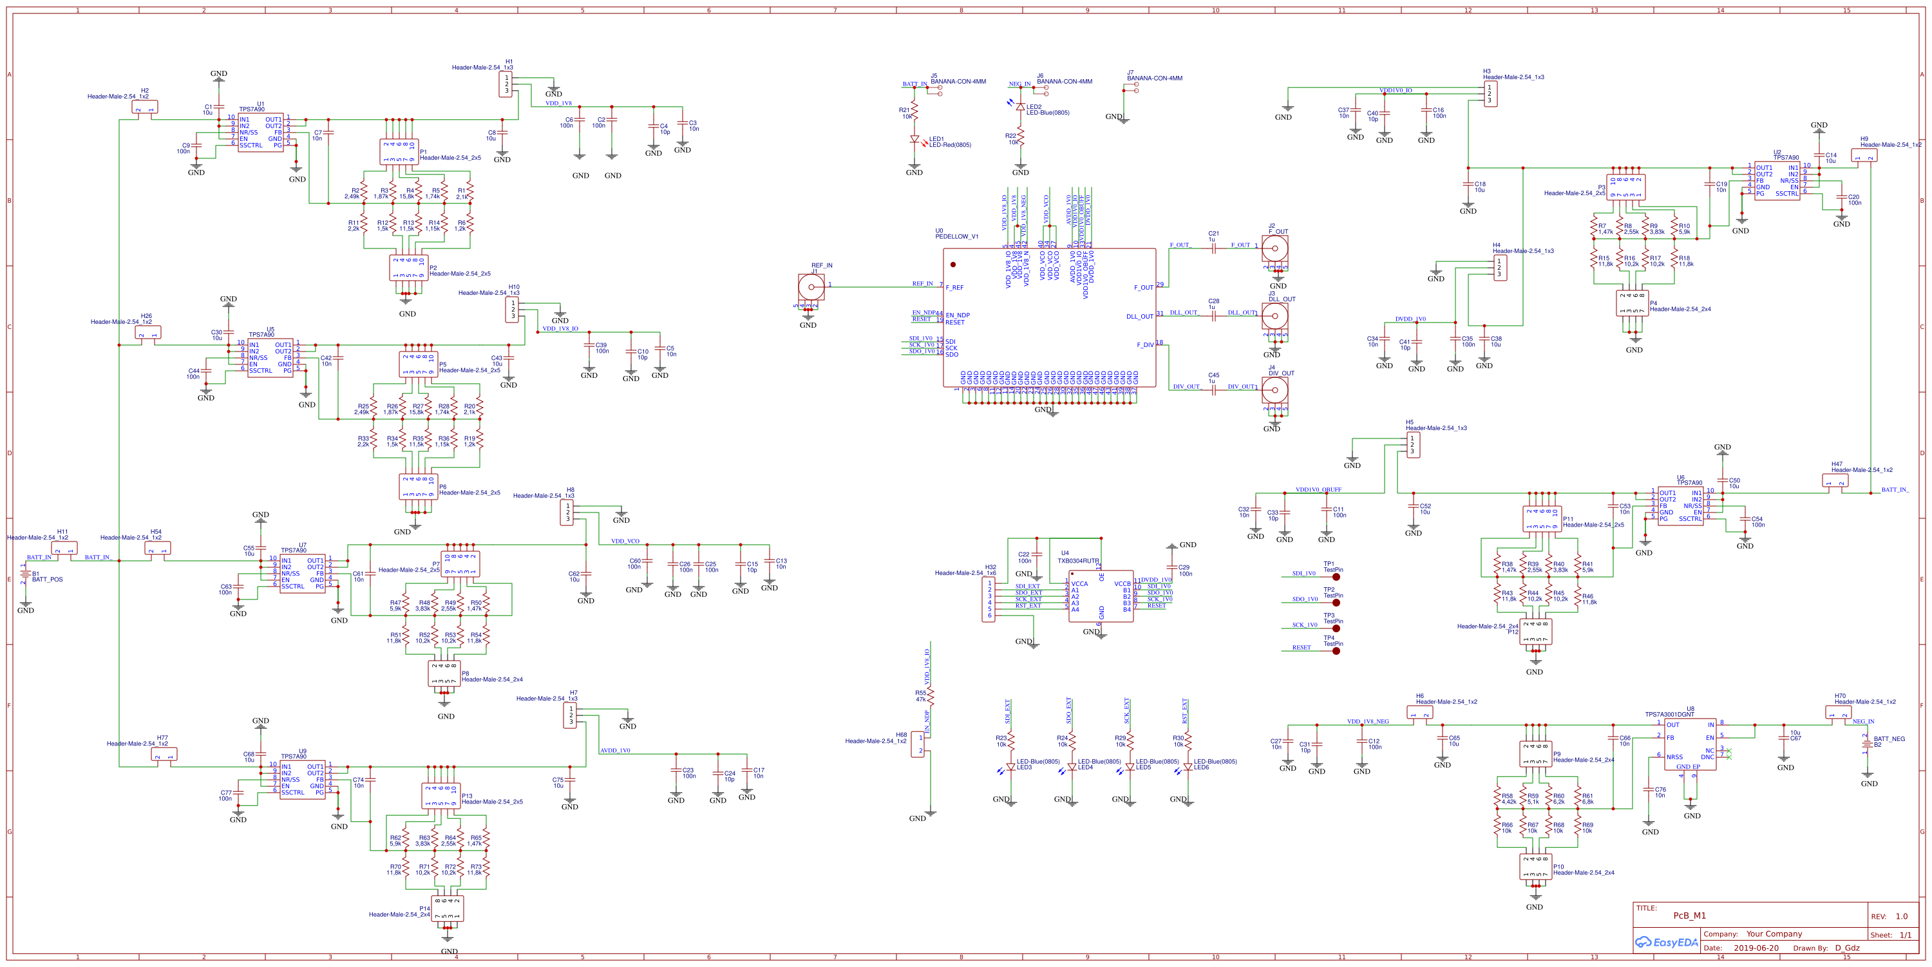Click the EasyEDA logo link
The image size is (1932, 967).
1667,941
